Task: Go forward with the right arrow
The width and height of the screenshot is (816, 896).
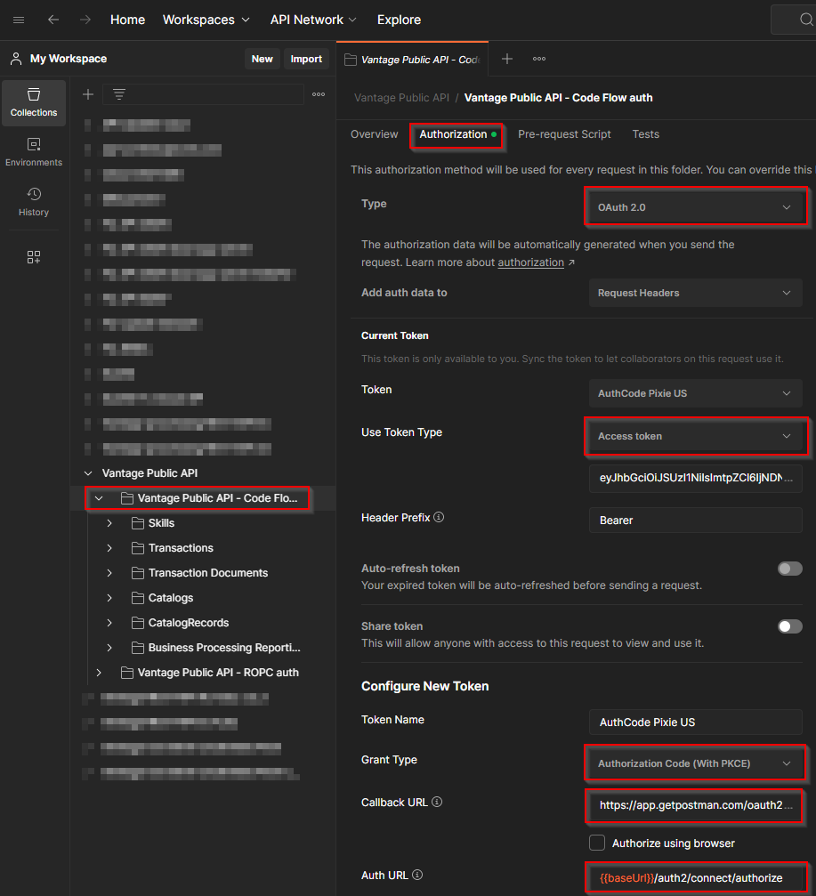Action: tap(85, 20)
